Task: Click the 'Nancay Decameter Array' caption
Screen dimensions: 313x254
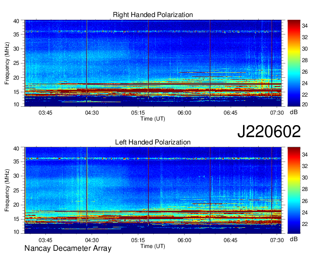Action: (68, 248)
